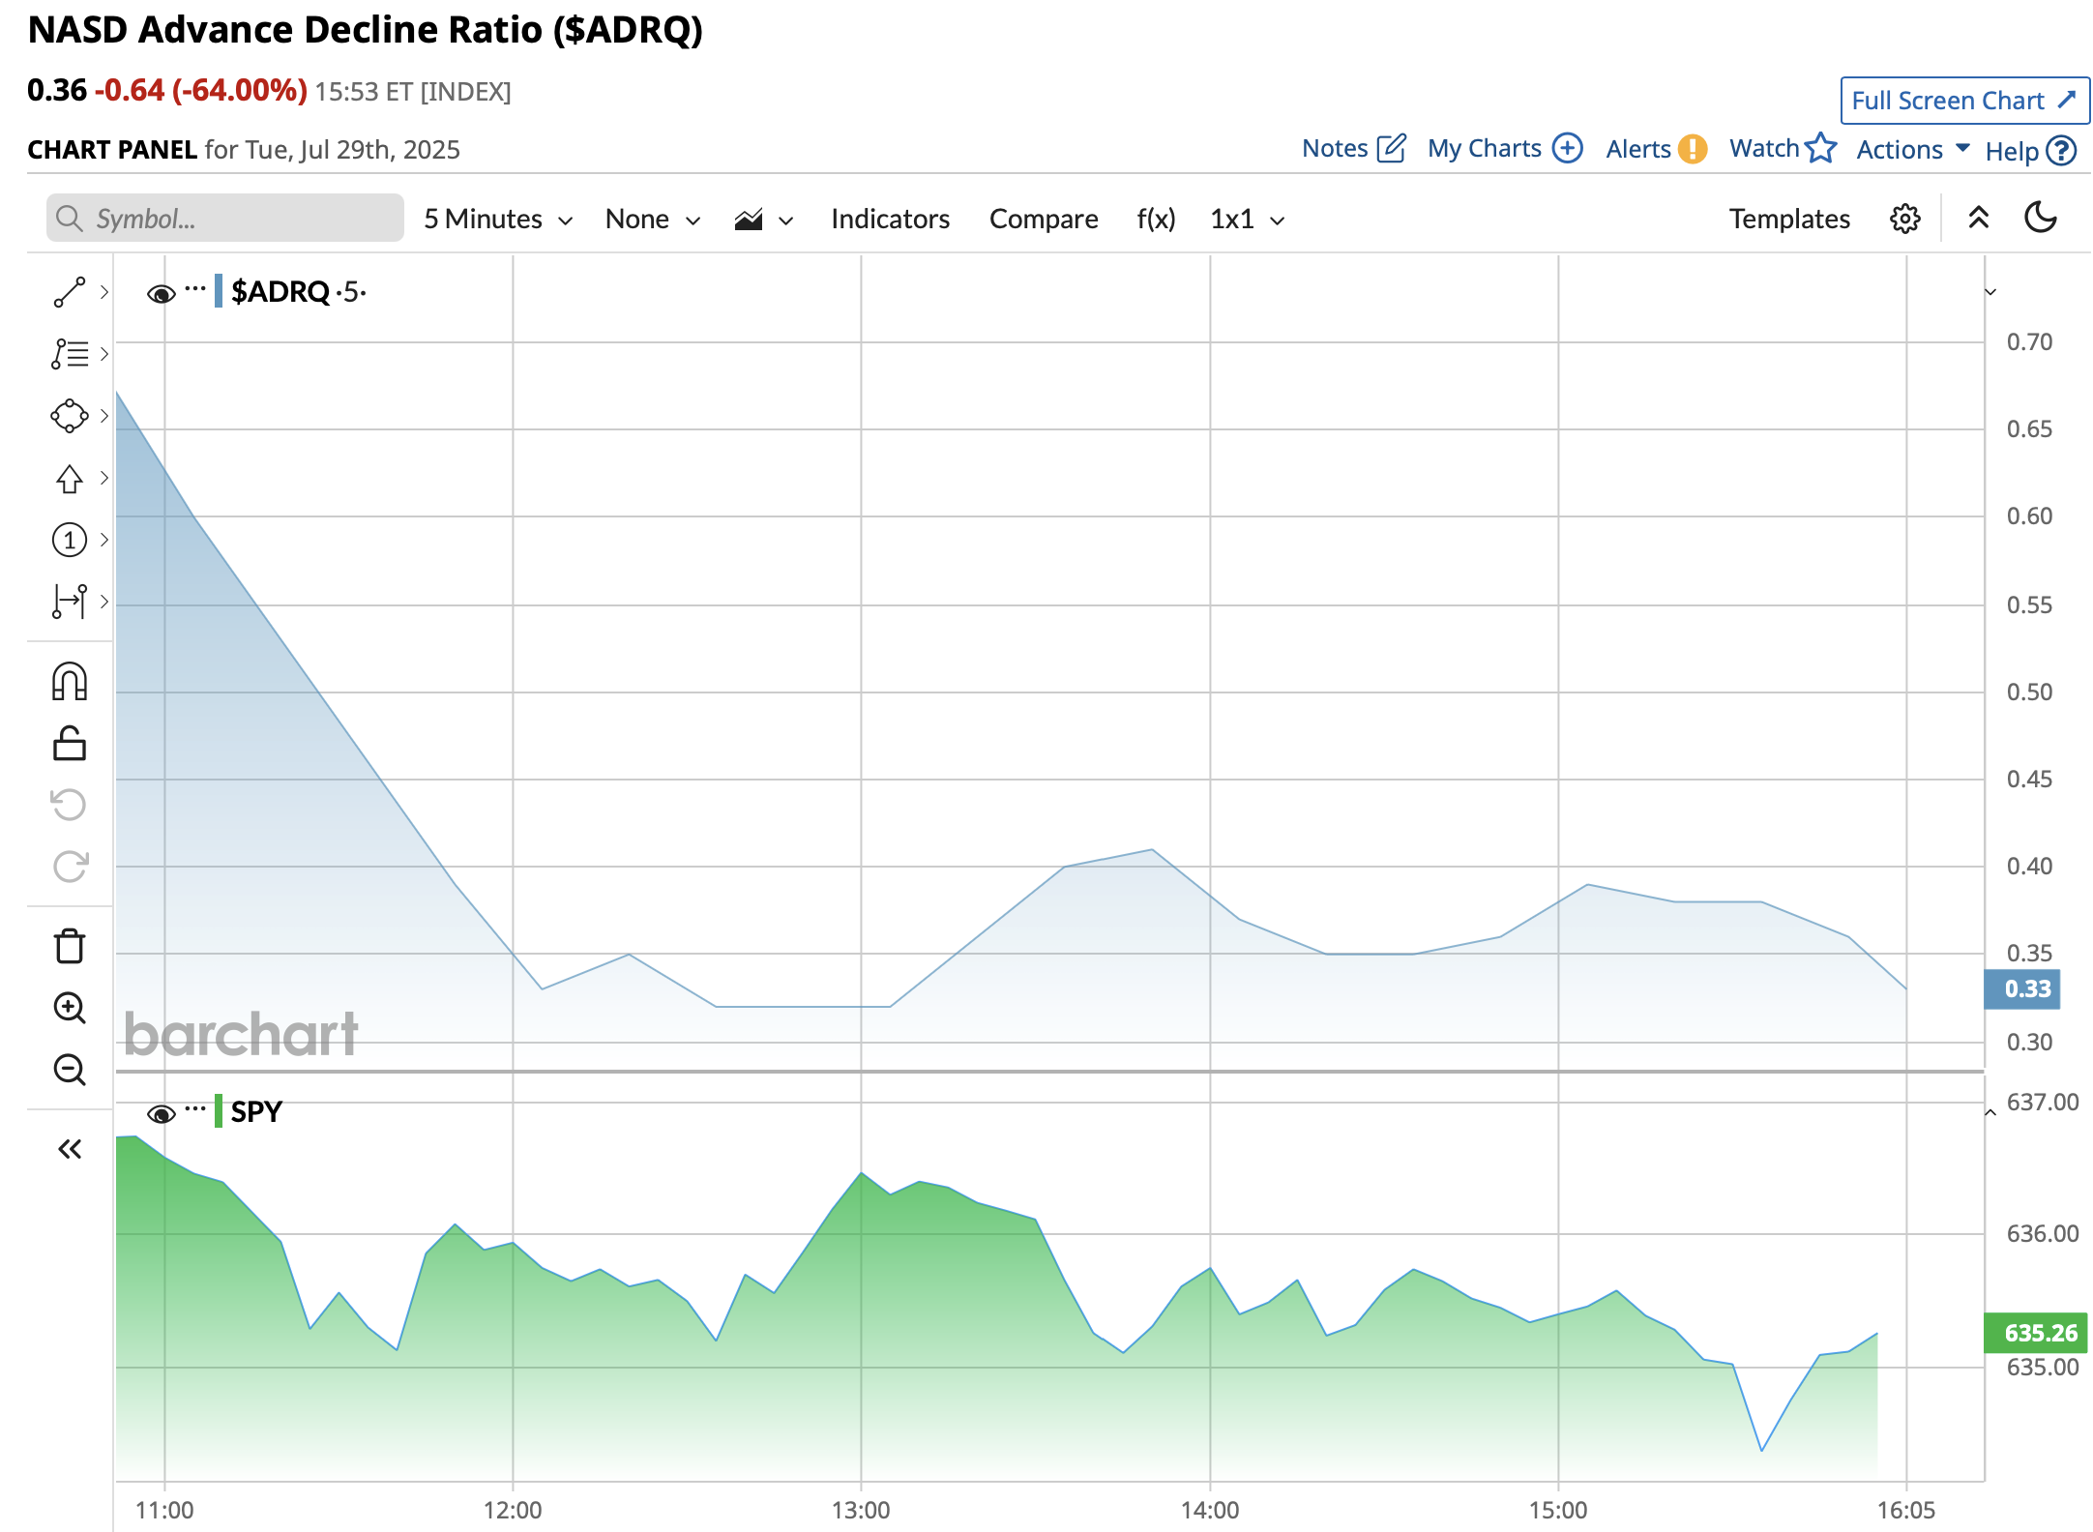Click the Full Screen Chart button
Image resolution: width=2093 pixels, height=1532 pixels.
tap(1963, 101)
